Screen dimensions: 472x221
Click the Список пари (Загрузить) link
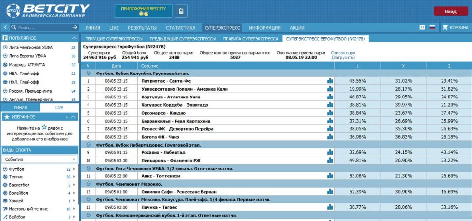pos(343,55)
